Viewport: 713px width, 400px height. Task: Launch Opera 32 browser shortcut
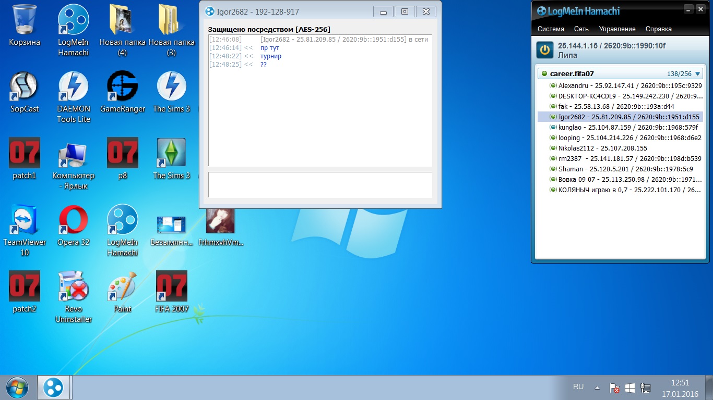pyautogui.click(x=73, y=226)
